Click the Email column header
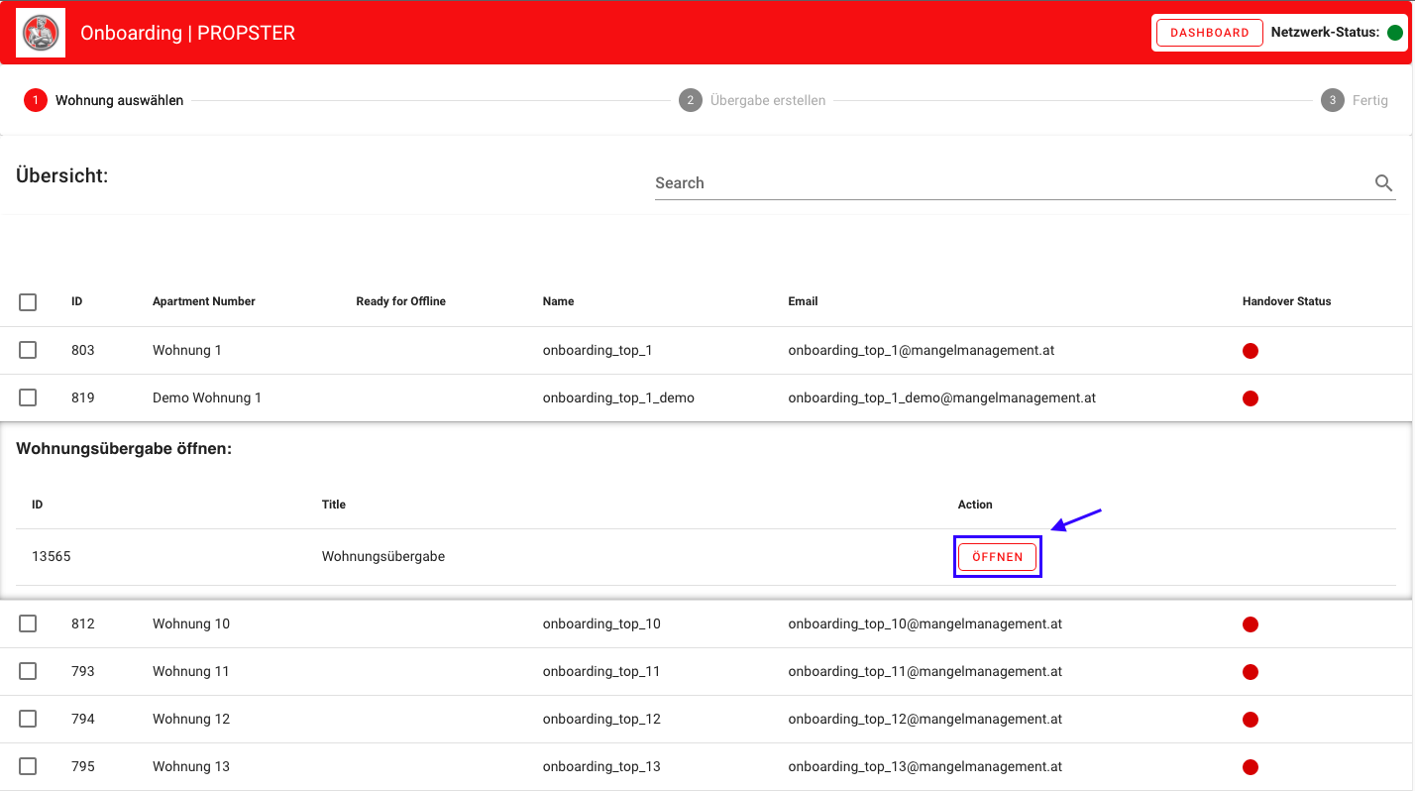1415x791 pixels. coord(804,301)
